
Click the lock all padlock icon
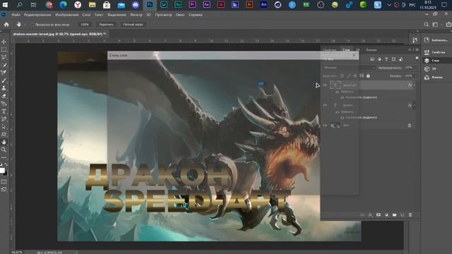(368, 76)
